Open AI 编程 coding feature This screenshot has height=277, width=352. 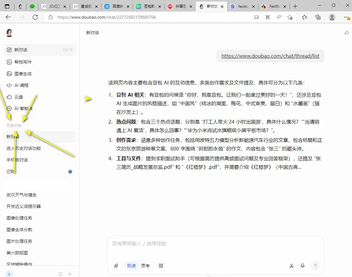tap(40, 85)
